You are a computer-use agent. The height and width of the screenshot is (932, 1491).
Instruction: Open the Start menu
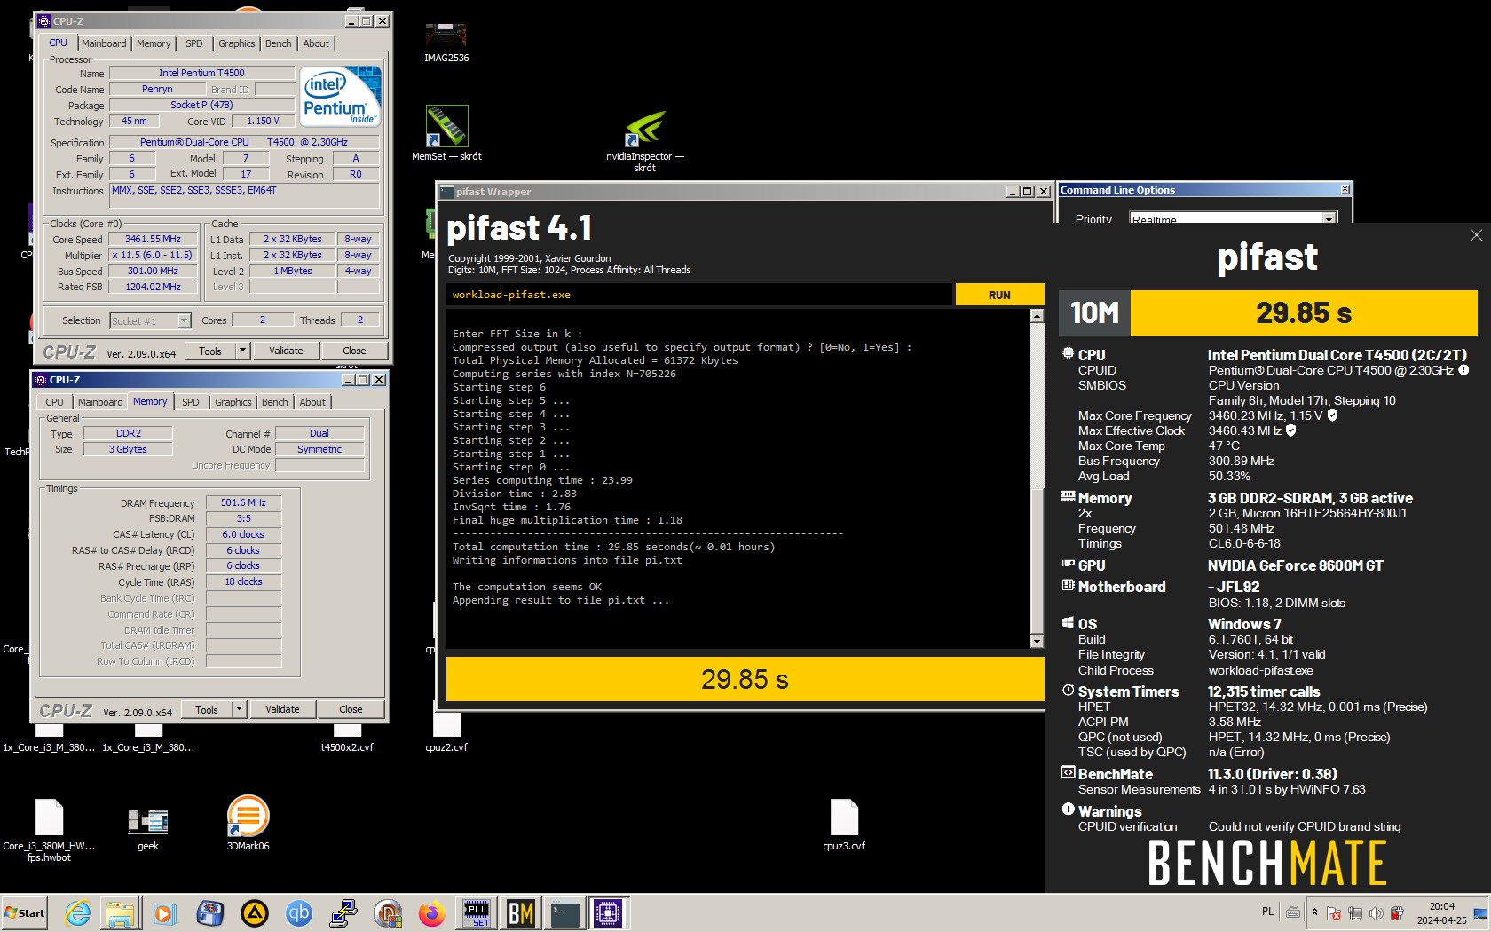pos(25,912)
